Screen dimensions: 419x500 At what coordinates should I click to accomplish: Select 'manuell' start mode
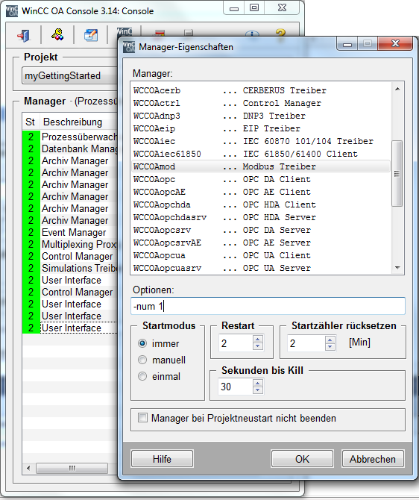tap(142, 360)
